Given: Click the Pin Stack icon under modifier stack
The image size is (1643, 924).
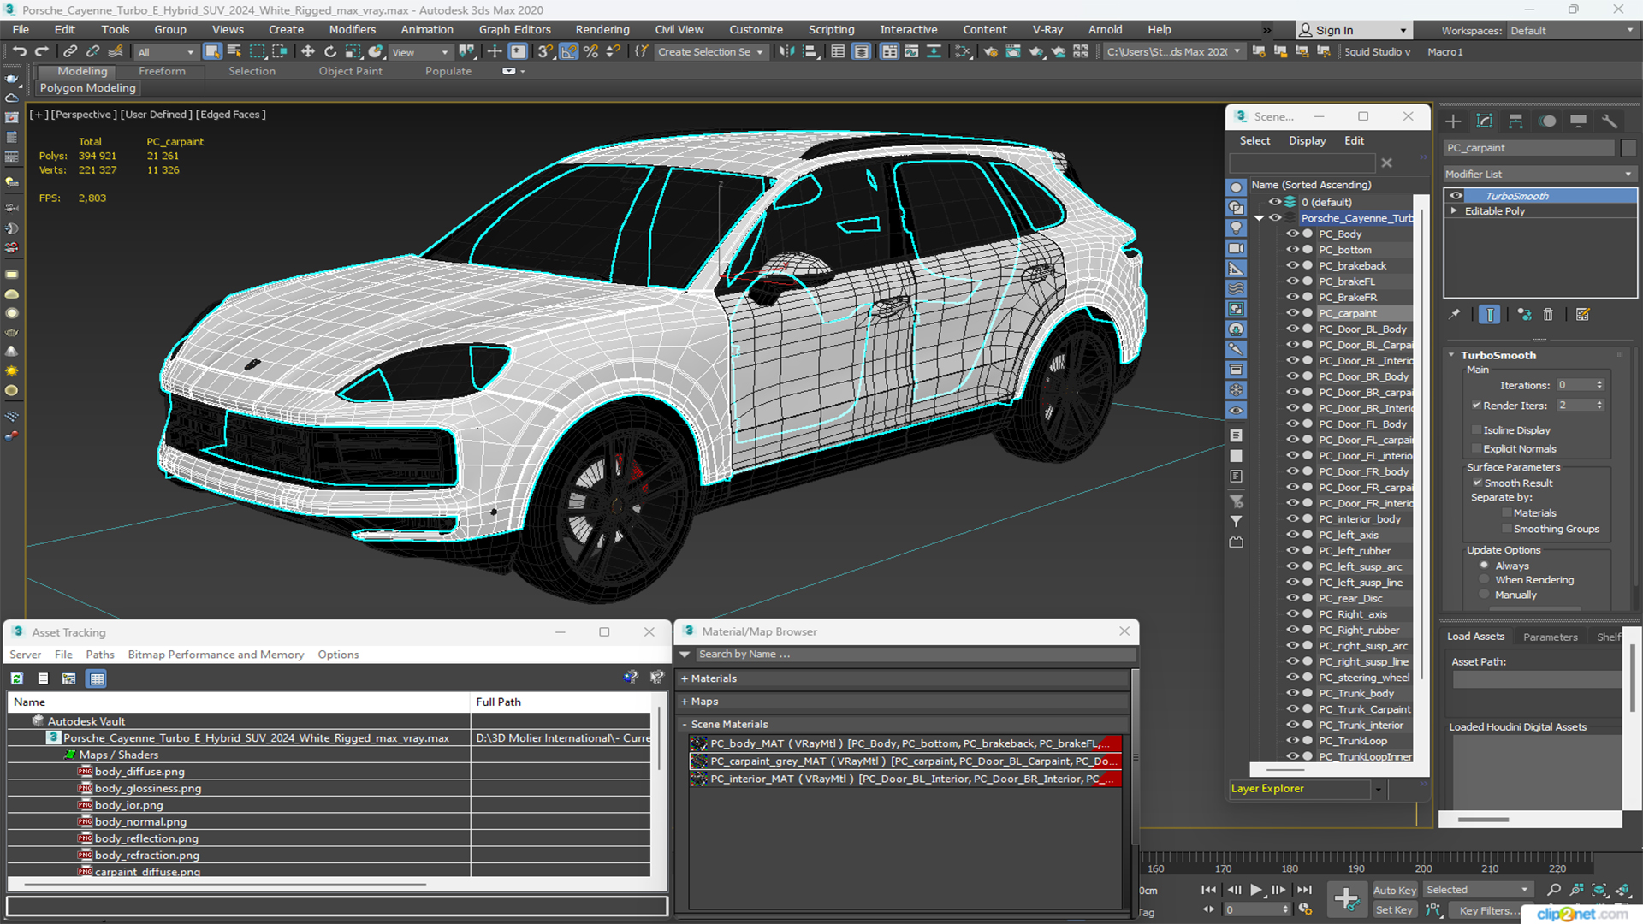Looking at the screenshot, I should (x=1455, y=315).
